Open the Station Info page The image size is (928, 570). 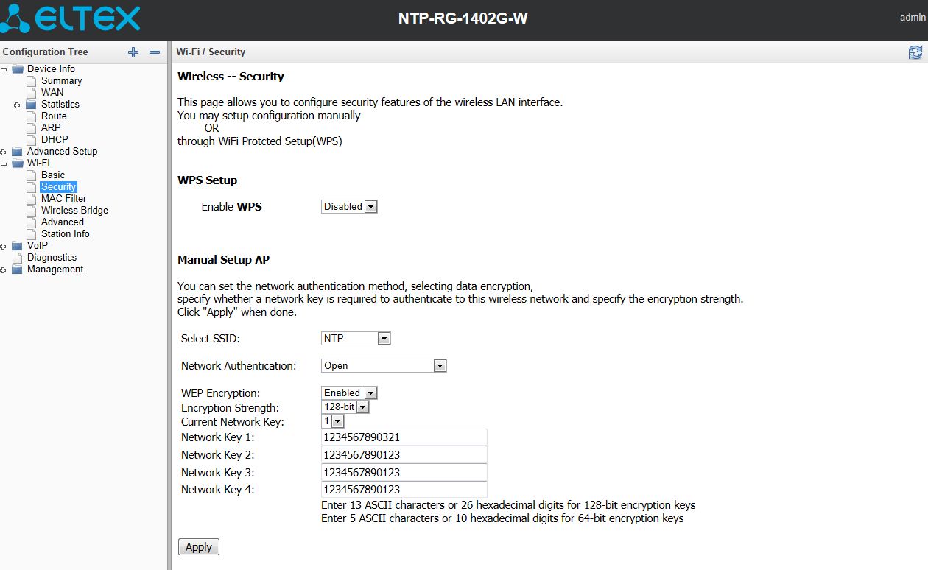(65, 234)
